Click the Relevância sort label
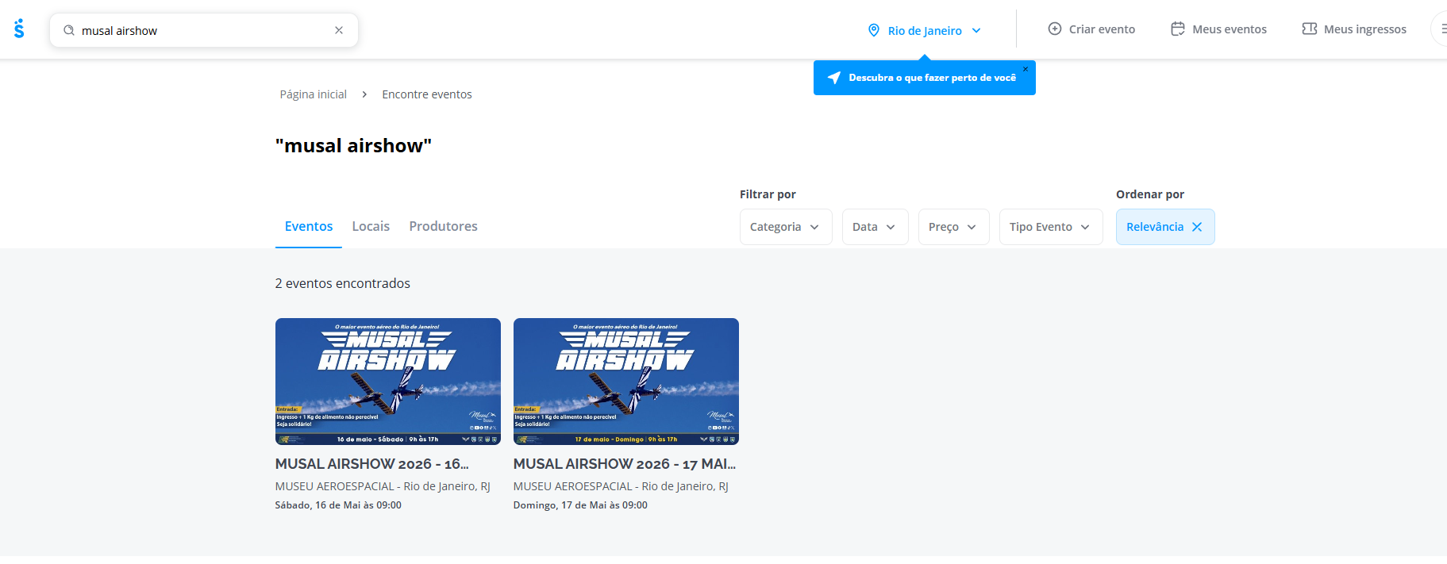Viewport: 1447px width, 564px height. [1155, 227]
